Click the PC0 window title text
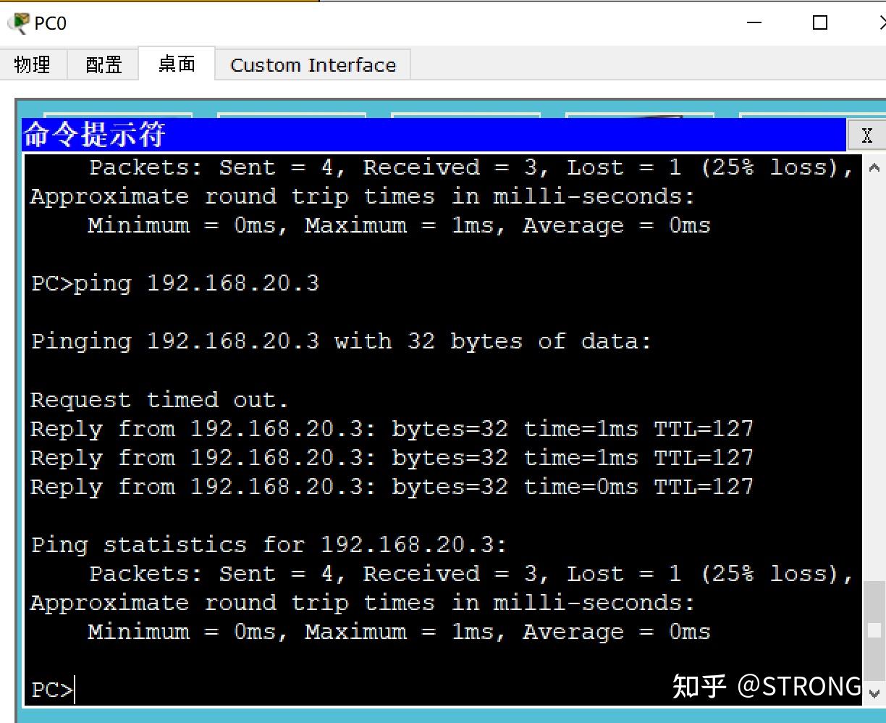 51,24
